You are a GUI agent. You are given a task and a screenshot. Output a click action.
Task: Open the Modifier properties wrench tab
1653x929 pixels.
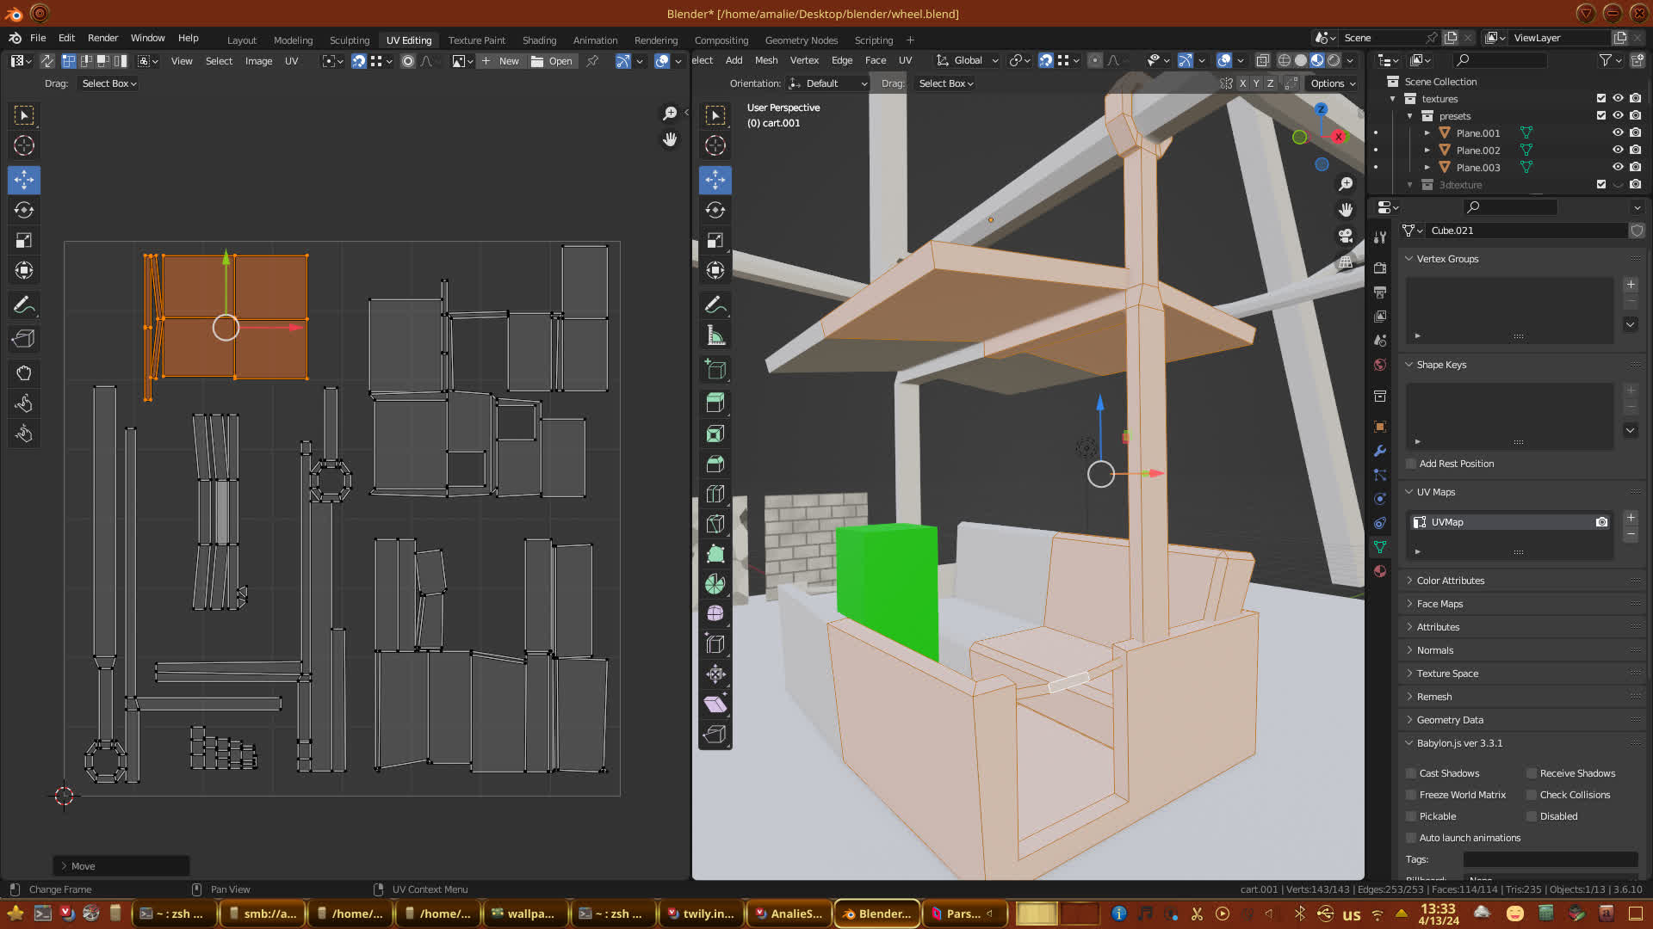1380,451
